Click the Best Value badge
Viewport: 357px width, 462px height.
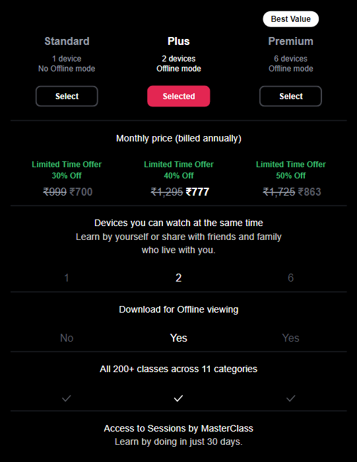click(291, 19)
